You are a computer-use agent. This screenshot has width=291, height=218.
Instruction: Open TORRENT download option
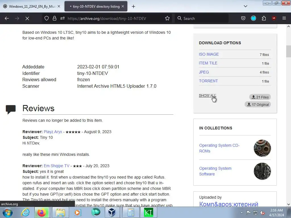(x=208, y=81)
